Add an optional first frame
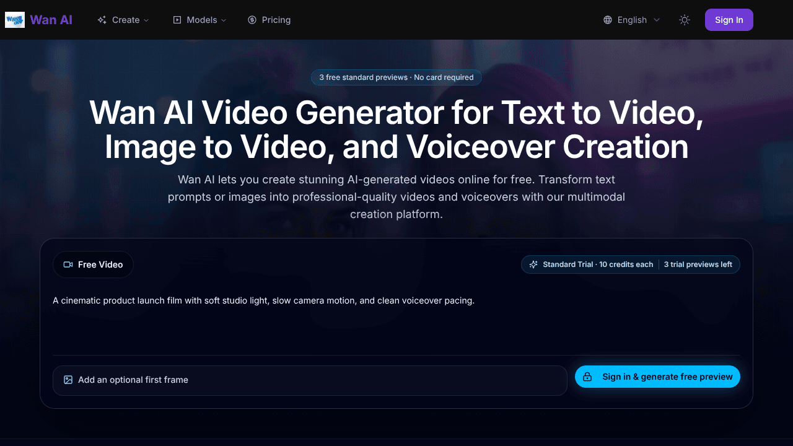The width and height of the screenshot is (793, 446). pos(310,380)
